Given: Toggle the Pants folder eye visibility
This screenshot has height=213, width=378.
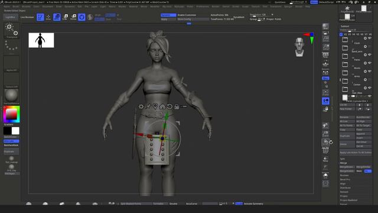Looking at the screenshot, I should 370,55.
